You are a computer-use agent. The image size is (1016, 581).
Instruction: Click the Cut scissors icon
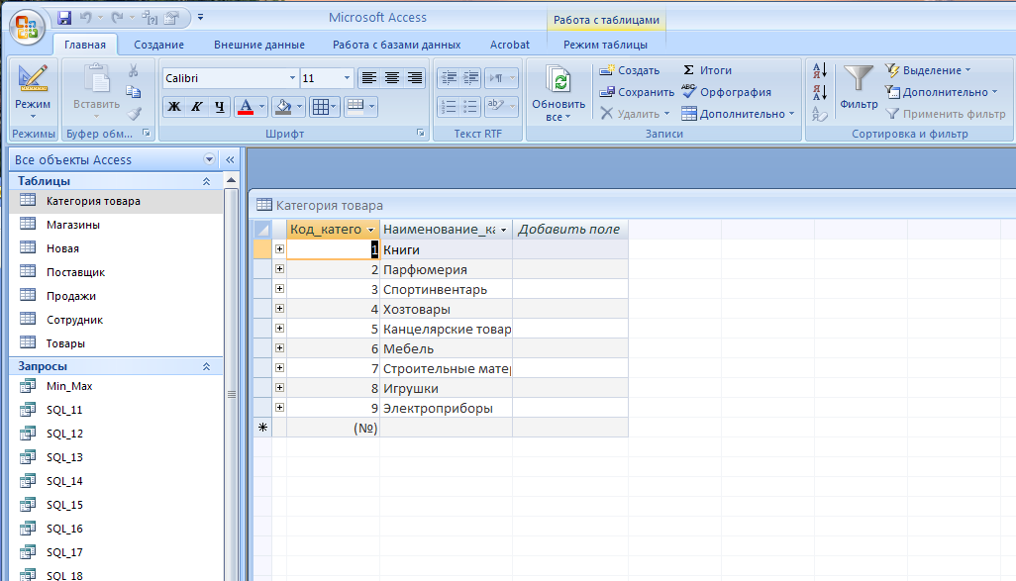(x=134, y=70)
